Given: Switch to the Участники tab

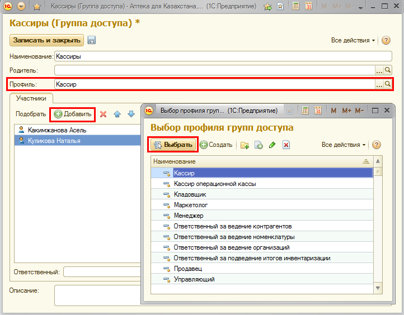Looking at the screenshot, I should 31,98.
